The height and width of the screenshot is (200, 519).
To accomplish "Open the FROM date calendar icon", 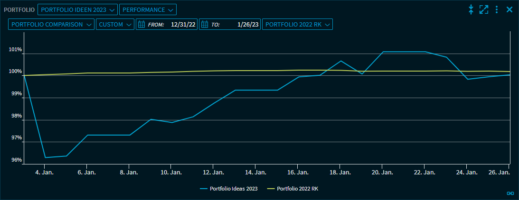I will [x=141, y=25].
